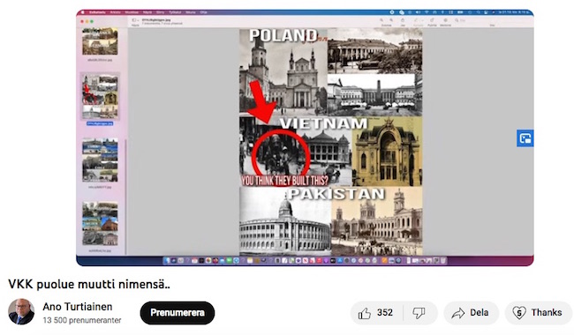
Task: Click the Poland Vietnam Pakistan collage image
Action: click(330, 142)
